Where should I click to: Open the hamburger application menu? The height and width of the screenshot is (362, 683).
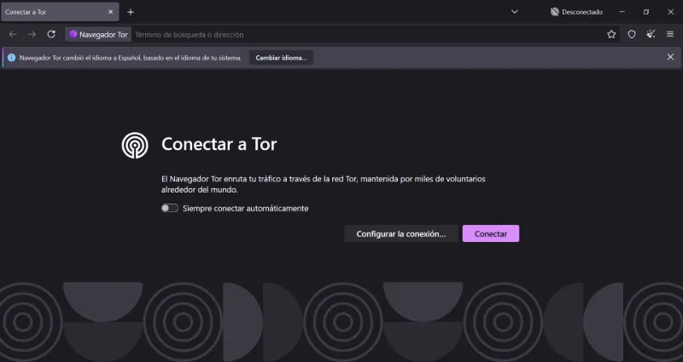coord(670,34)
